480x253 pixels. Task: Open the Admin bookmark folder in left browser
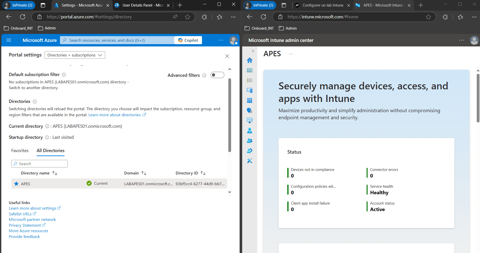click(x=47, y=28)
